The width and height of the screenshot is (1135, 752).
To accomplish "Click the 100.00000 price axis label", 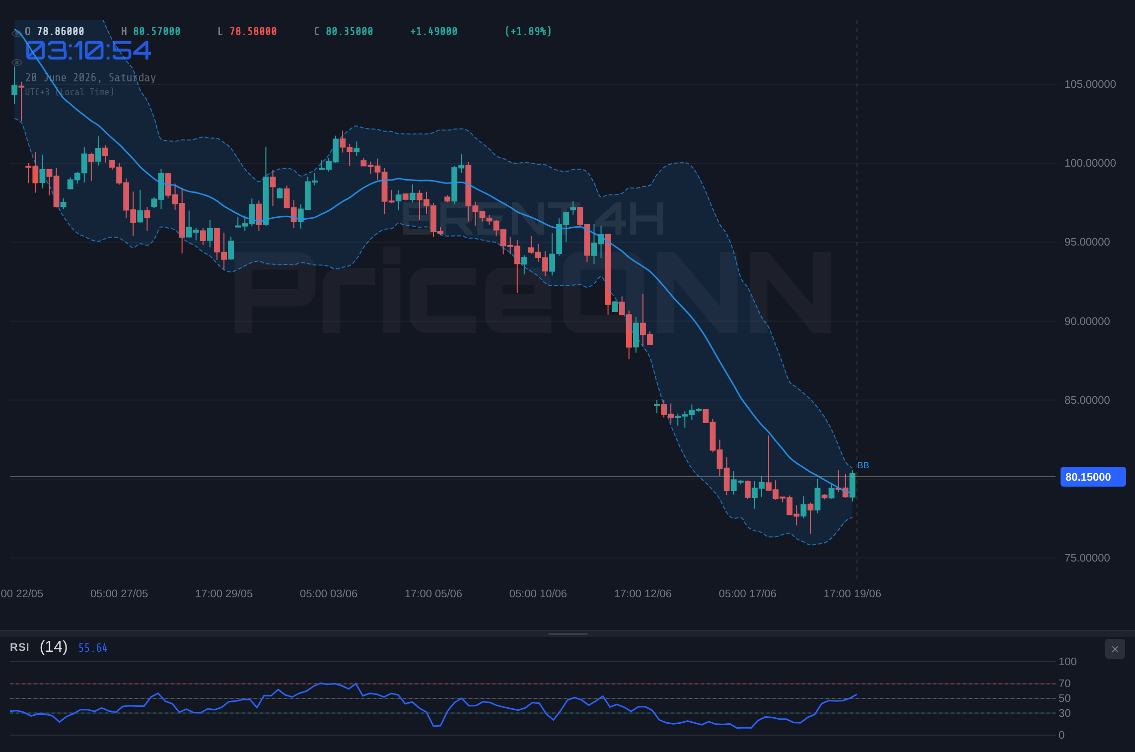I will pos(1090,163).
